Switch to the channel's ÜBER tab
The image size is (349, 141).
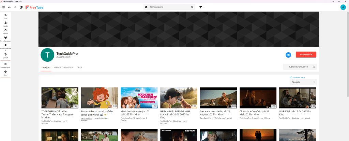[79, 67]
